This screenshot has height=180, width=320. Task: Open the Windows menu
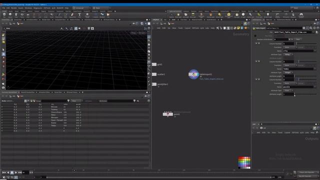[x=28, y=8]
